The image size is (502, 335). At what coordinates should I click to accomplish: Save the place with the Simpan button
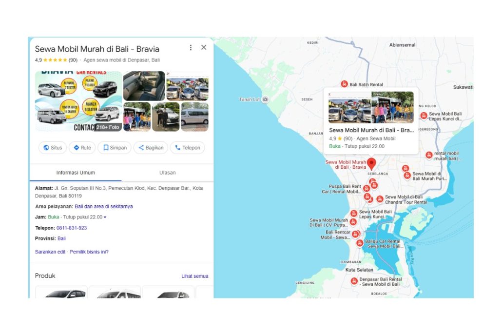tap(115, 148)
